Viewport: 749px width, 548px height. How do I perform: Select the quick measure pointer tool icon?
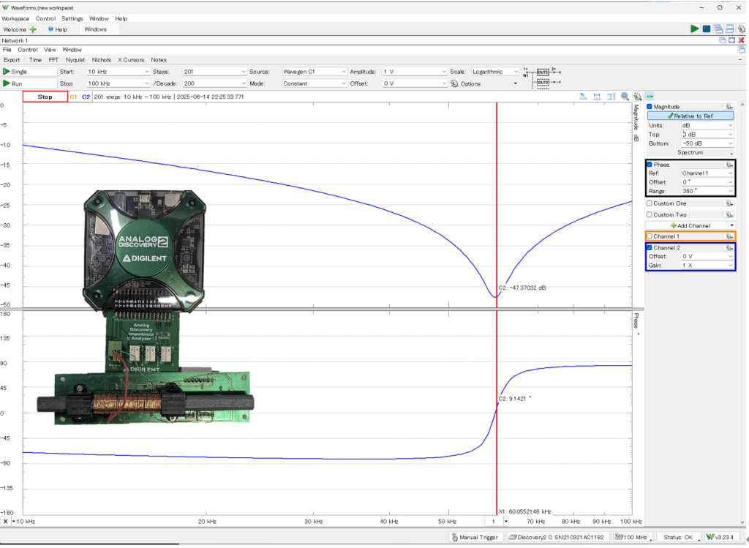click(583, 97)
